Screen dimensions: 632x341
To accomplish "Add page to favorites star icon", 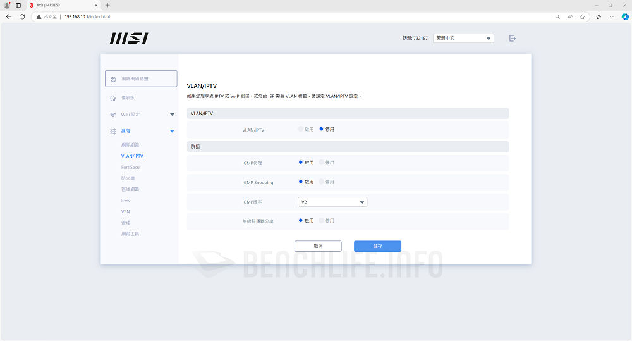I will [583, 16].
